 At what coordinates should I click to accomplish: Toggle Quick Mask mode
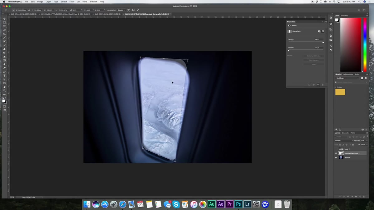coord(4,107)
